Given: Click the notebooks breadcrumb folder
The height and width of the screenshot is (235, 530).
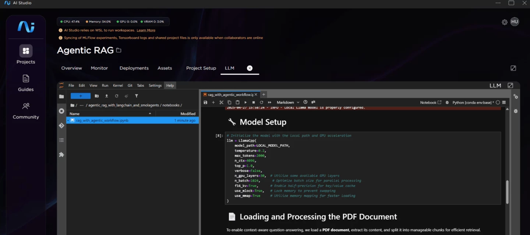Looking at the screenshot, I should (x=171, y=105).
